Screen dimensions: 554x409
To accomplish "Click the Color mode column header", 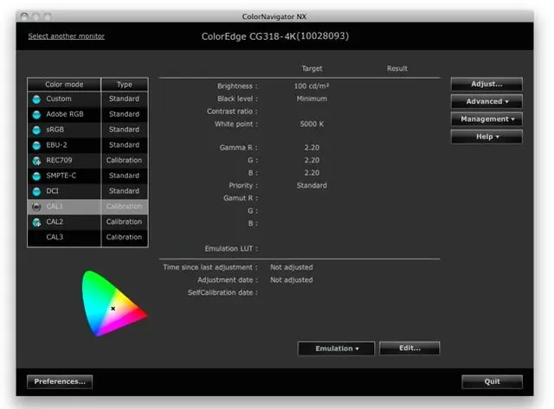I will point(64,85).
